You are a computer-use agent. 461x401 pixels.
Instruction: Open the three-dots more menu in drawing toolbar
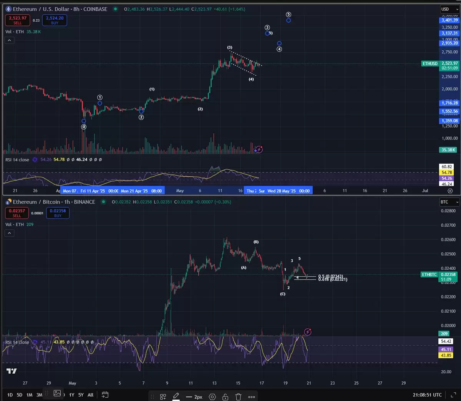point(252,397)
